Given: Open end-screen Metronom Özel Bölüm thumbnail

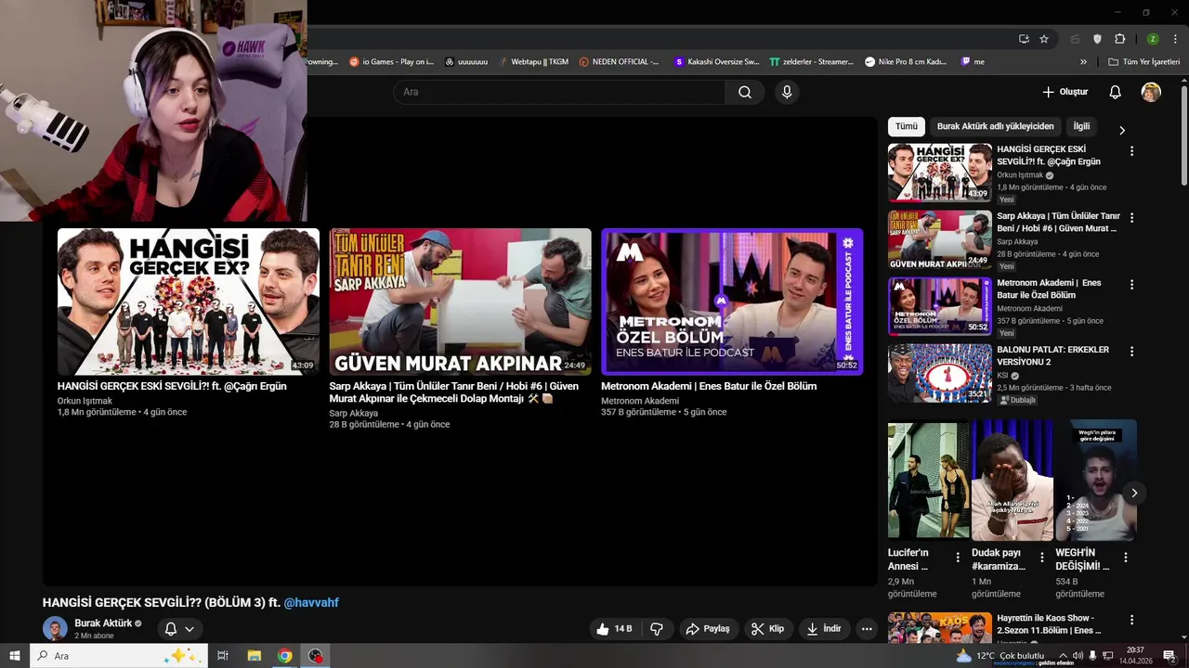Looking at the screenshot, I should [732, 302].
